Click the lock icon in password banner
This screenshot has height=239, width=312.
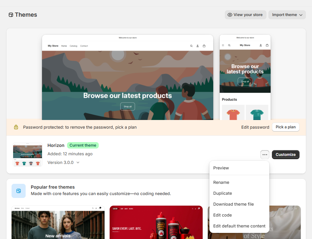click(x=16, y=127)
